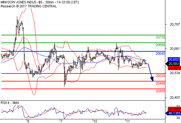
Task: Click the red 20490 support label
Action: tap(160, 83)
